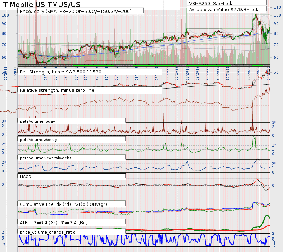283x252 pixels.
Task: Click the Av. aprx val $279.3M label
Action: click(224, 10)
